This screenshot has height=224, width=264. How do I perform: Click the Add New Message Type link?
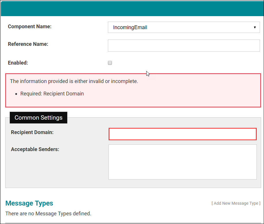pyautogui.click(x=236, y=203)
